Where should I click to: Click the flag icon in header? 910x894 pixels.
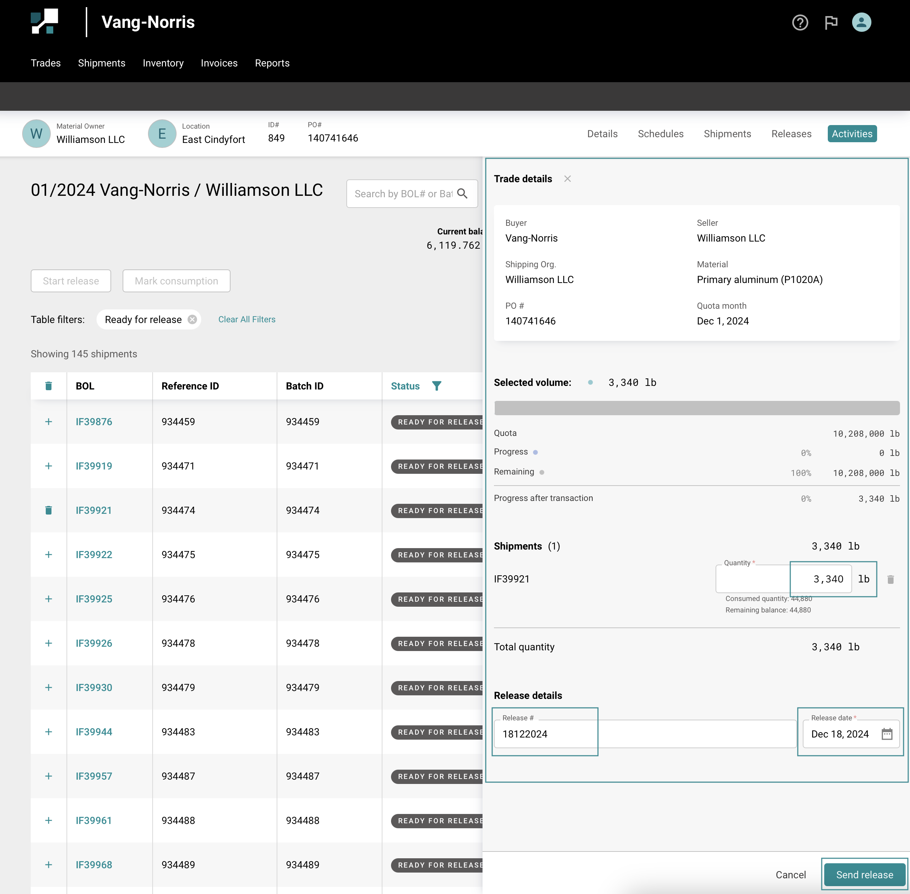[x=831, y=23]
